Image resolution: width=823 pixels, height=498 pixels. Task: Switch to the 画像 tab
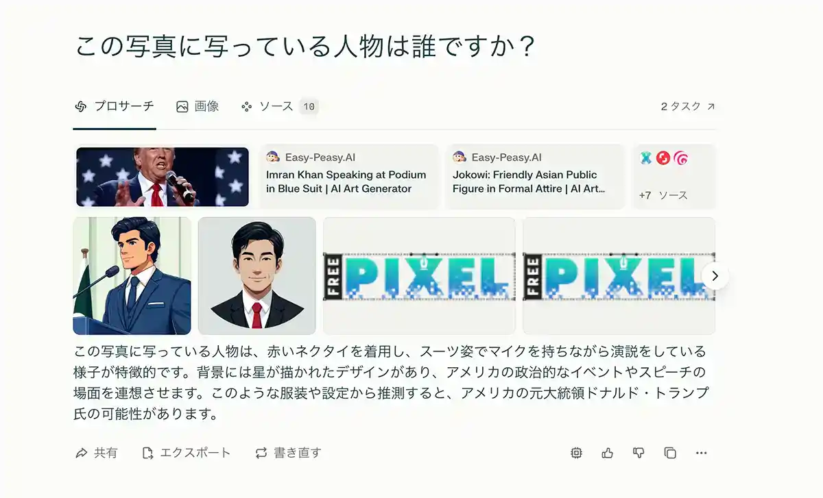pyautogui.click(x=198, y=106)
